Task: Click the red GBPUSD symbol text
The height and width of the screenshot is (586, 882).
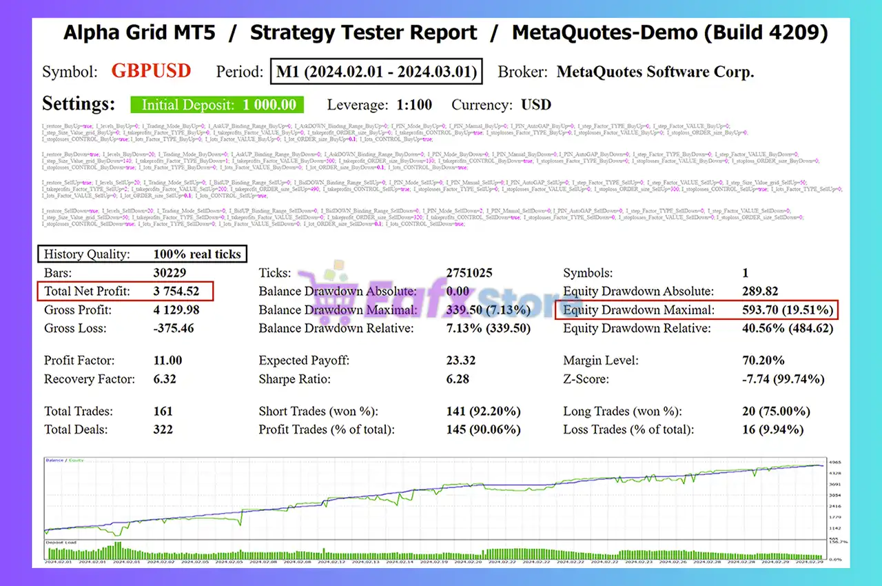Action: click(151, 72)
